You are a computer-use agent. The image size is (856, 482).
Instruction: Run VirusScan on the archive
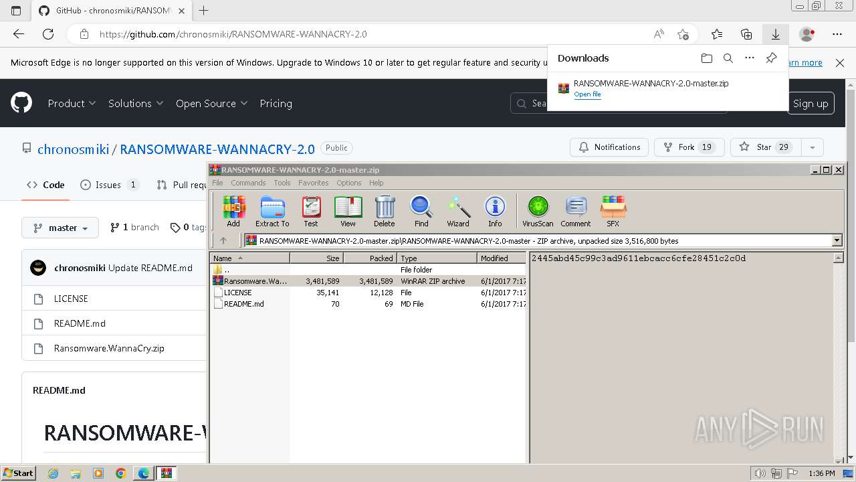pyautogui.click(x=538, y=212)
